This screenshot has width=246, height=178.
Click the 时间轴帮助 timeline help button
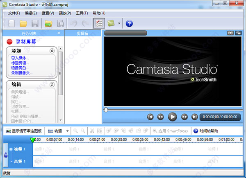coord(205,131)
